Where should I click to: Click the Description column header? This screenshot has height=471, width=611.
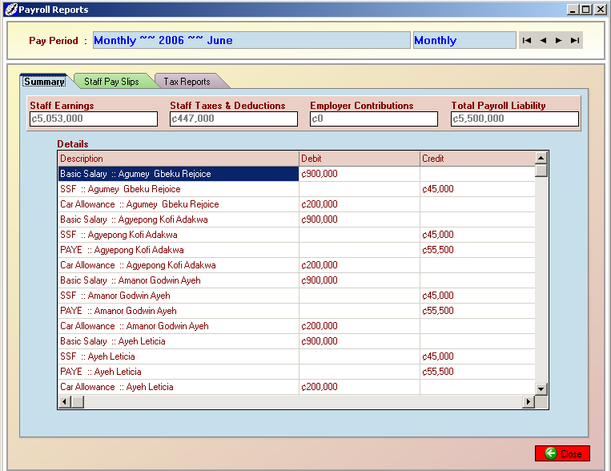pos(179,159)
